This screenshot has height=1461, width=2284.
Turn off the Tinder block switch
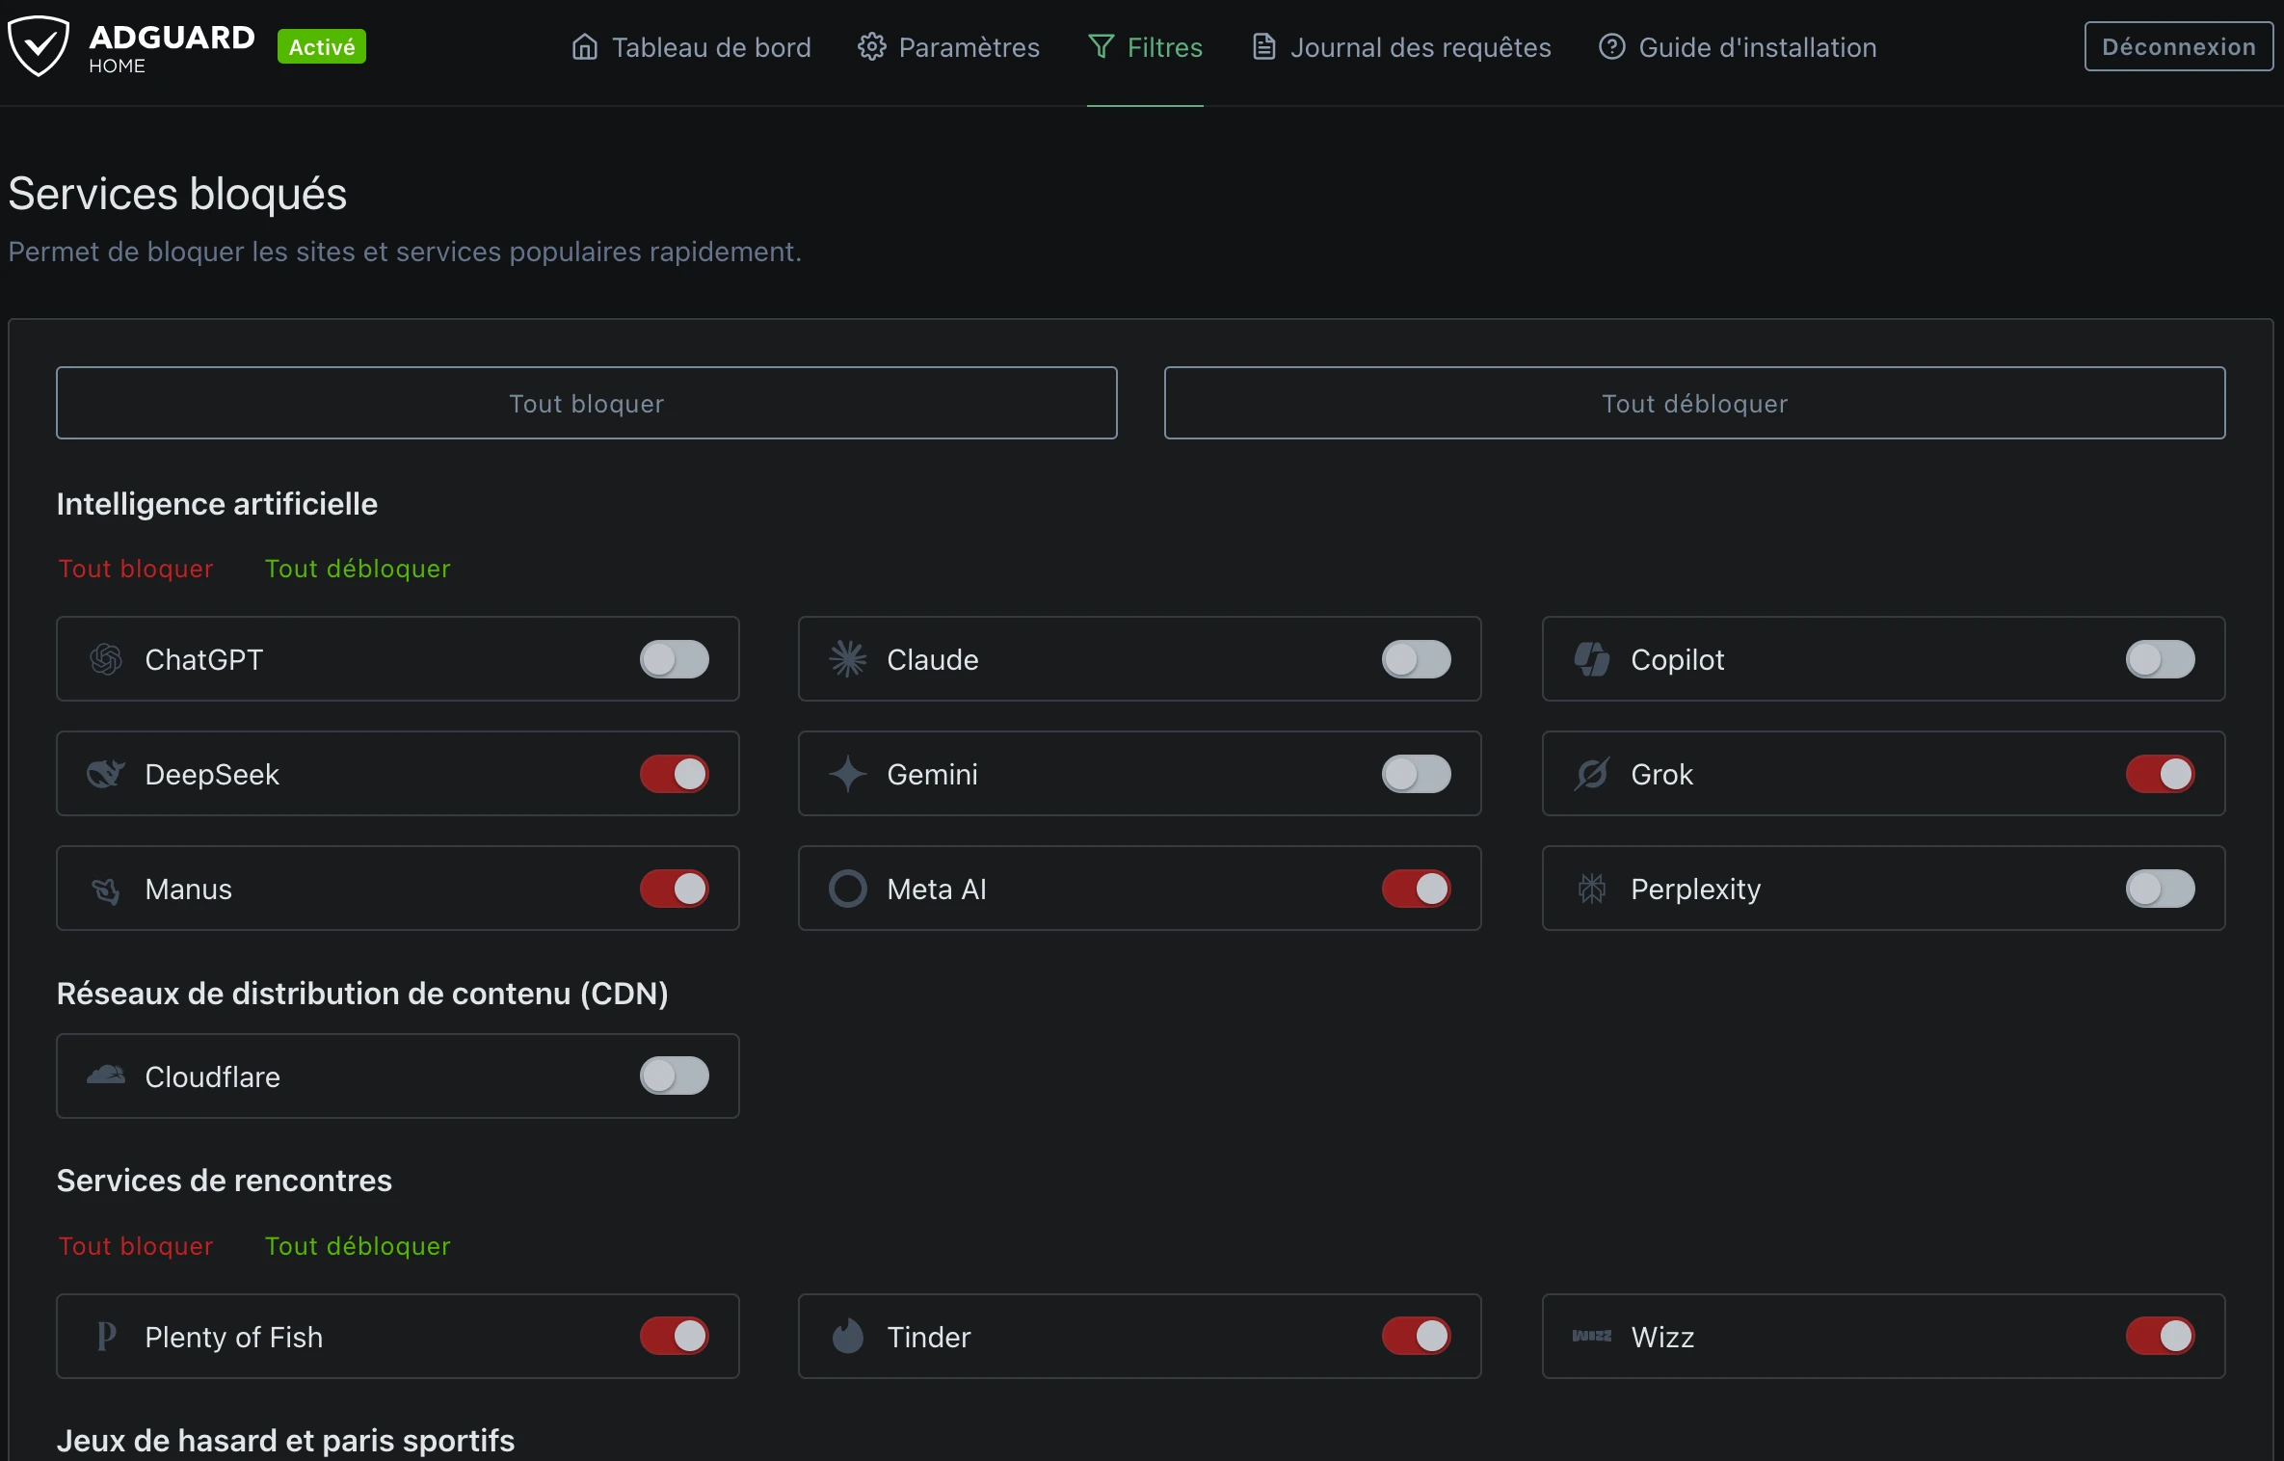1417,1336
